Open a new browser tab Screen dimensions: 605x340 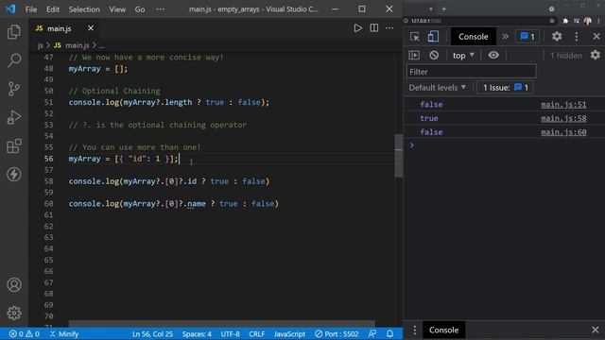click(x=443, y=8)
